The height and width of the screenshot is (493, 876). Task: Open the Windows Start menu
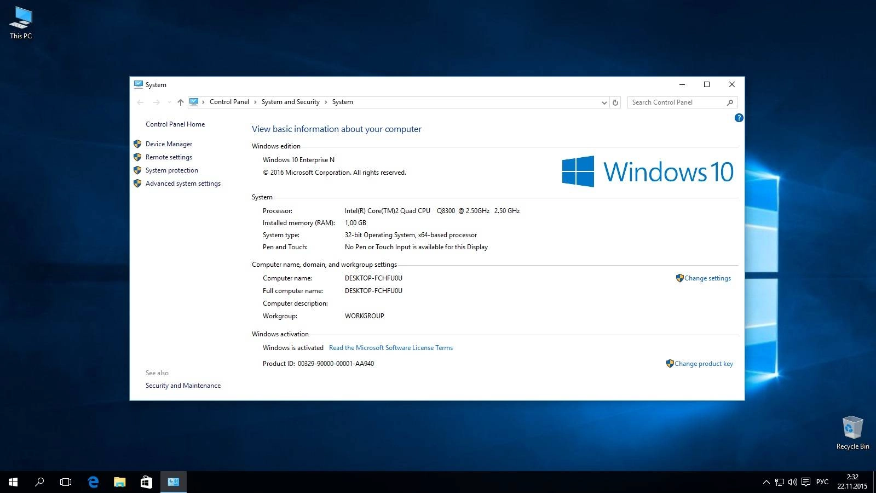[13, 482]
